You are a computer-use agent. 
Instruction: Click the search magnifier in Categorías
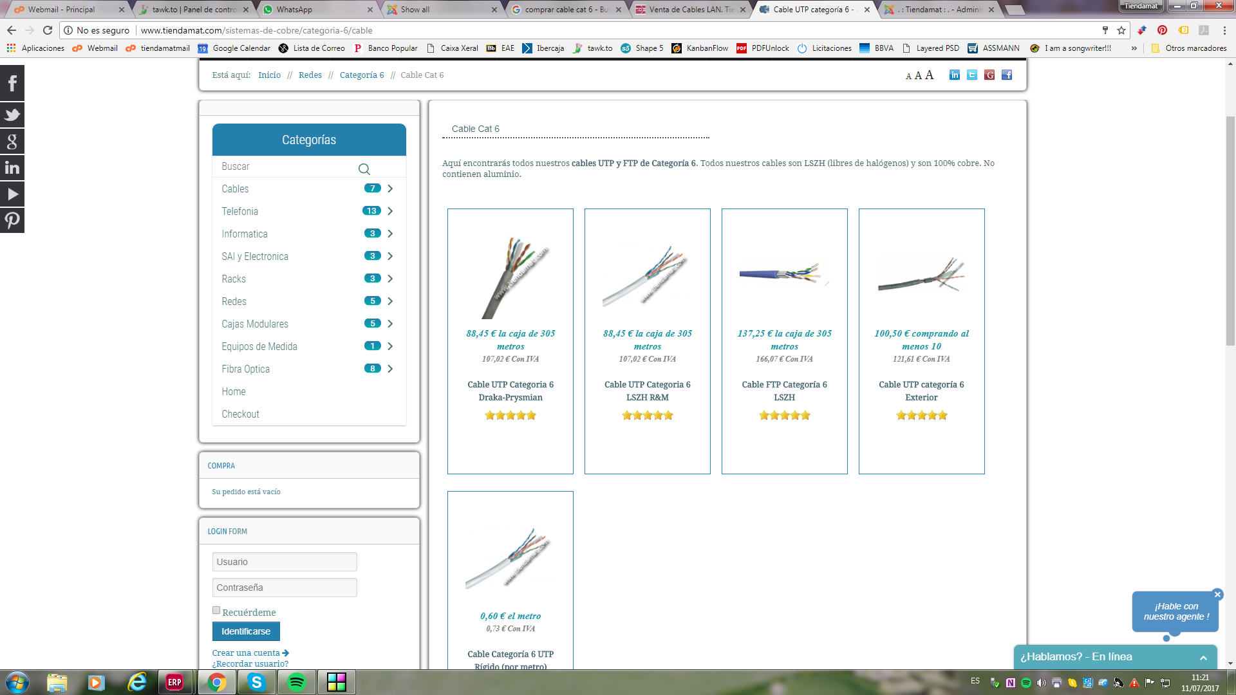coord(364,169)
